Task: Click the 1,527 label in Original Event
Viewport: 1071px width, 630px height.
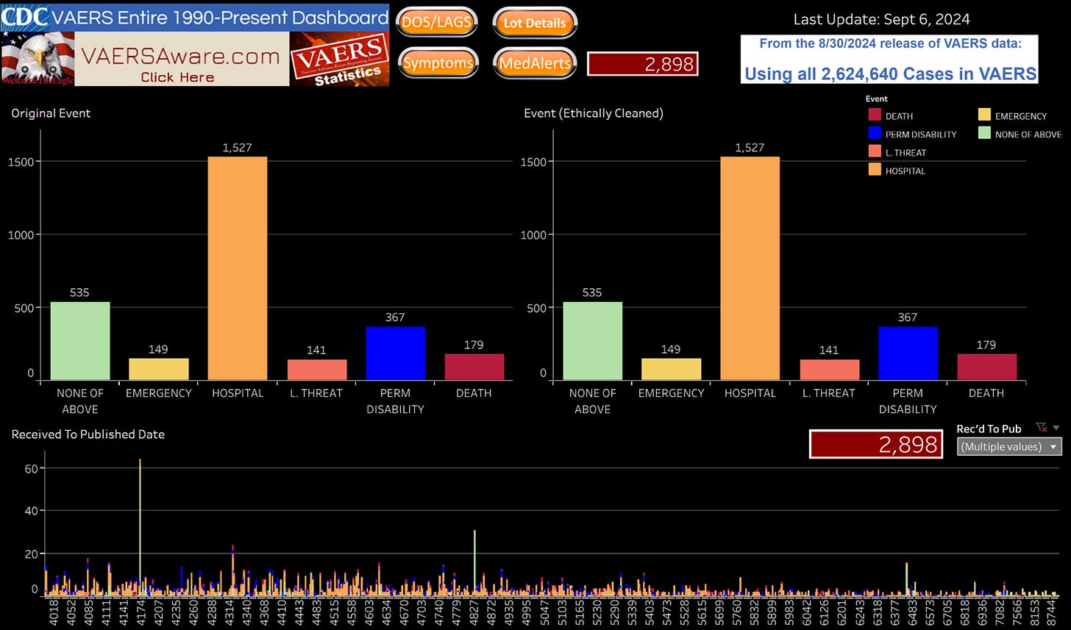Action: click(237, 148)
